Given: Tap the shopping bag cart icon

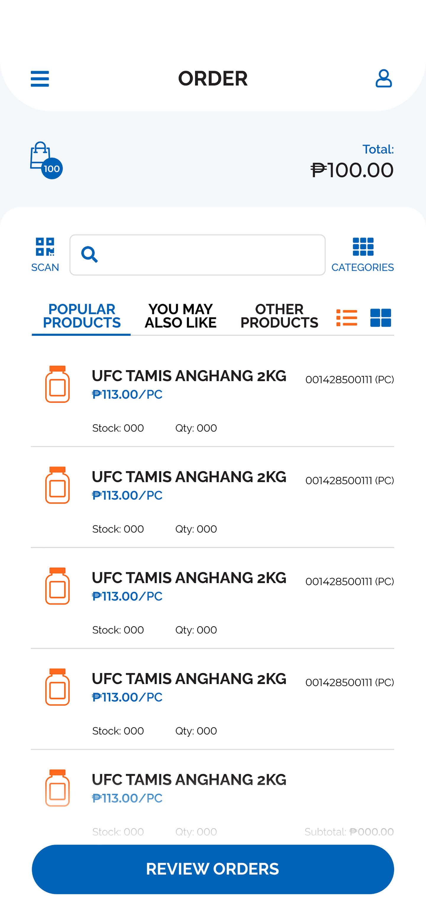Looking at the screenshot, I should [x=40, y=155].
